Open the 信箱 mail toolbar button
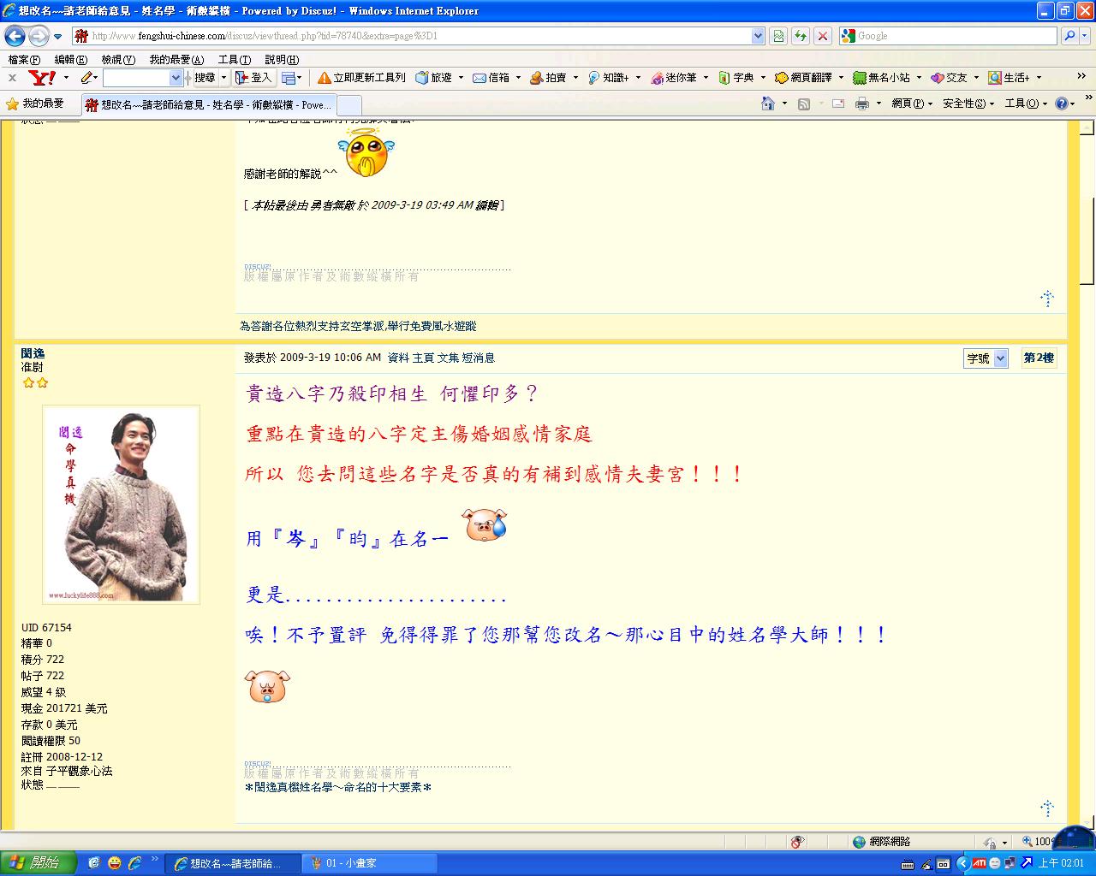1096x876 pixels. [491, 78]
